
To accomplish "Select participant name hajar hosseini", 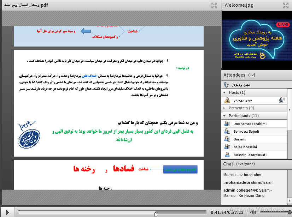I will [x=245, y=147].
